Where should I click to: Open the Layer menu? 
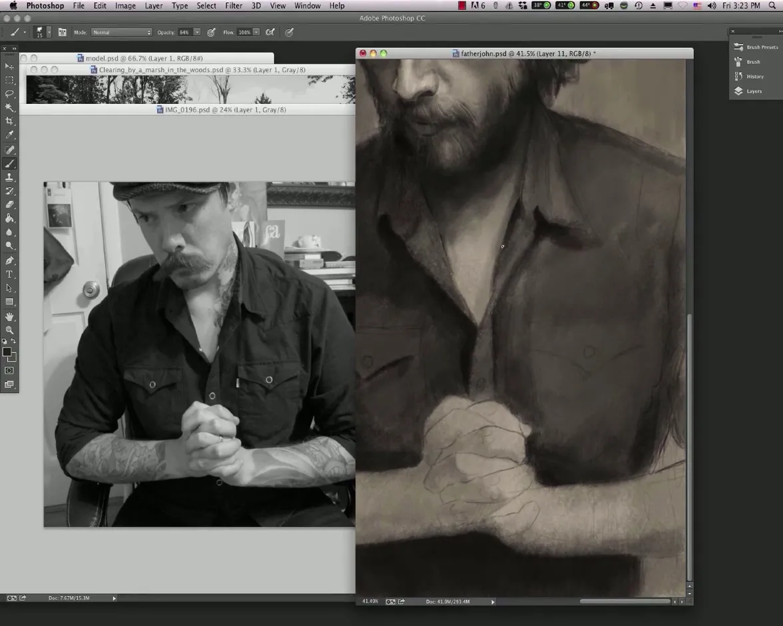point(153,5)
